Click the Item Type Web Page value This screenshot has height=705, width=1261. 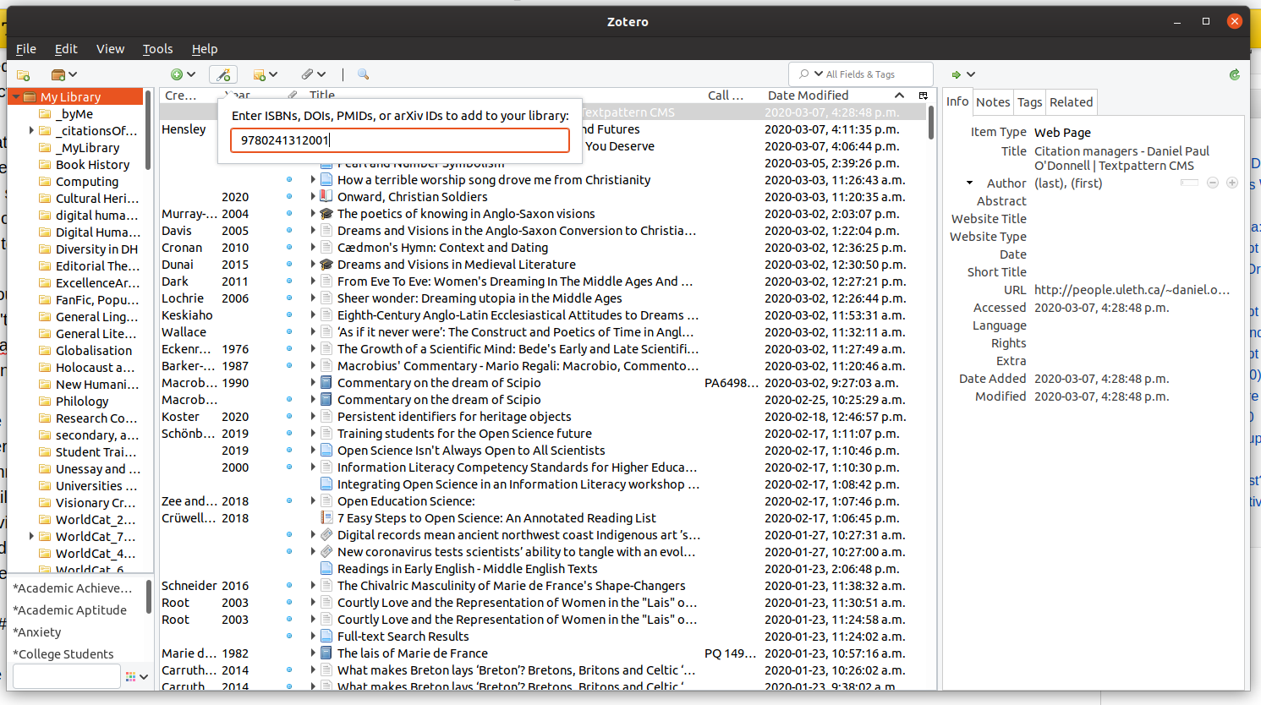pos(1062,133)
